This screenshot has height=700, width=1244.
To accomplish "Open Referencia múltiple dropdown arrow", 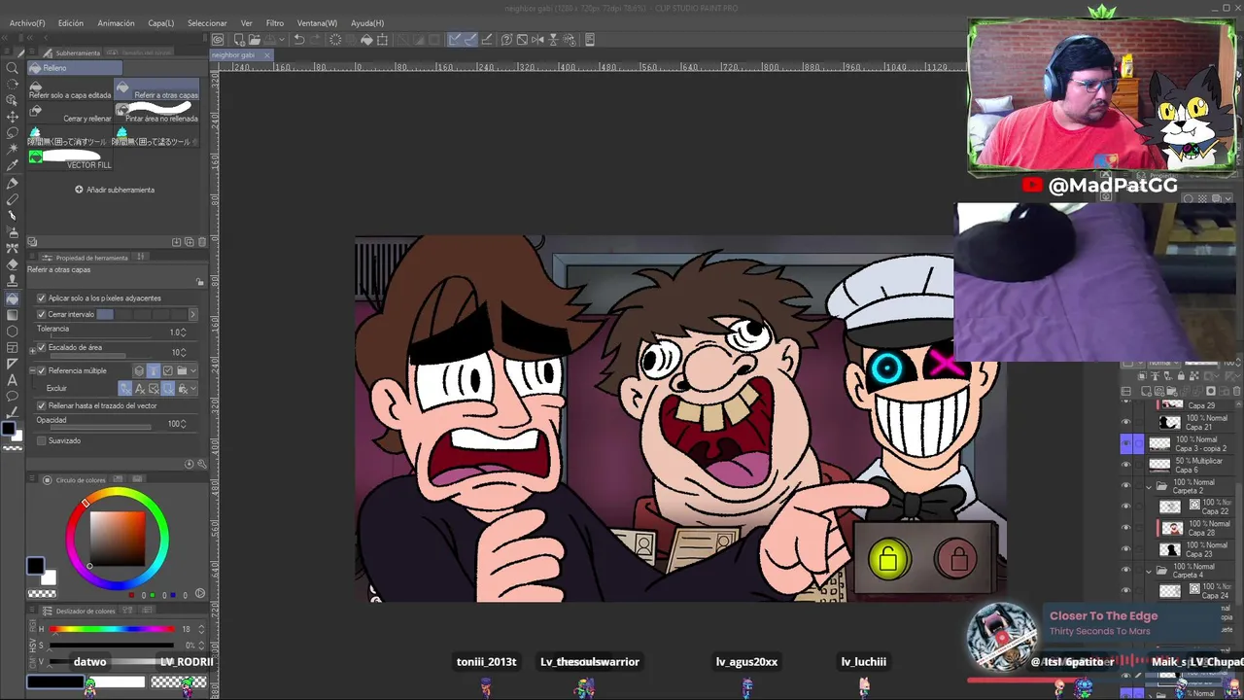I will (x=193, y=370).
